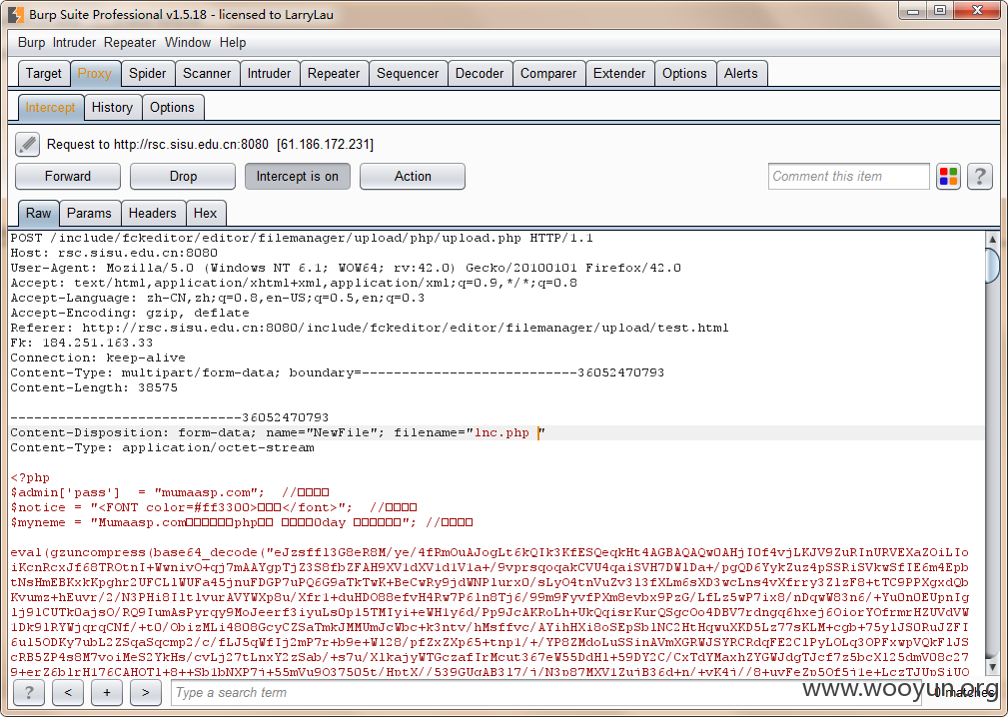This screenshot has height=717, width=1008.
Task: Switch to the Comparer tab
Action: 548,73
